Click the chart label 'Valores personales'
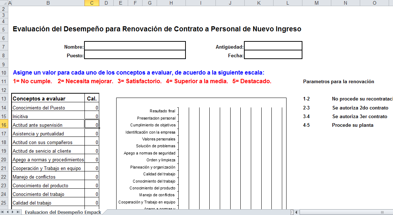Screen dimensions: 393x215 pyautogui.click(x=159, y=139)
